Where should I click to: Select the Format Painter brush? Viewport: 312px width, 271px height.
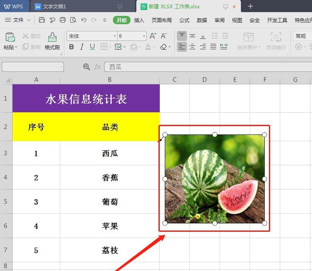coord(52,41)
